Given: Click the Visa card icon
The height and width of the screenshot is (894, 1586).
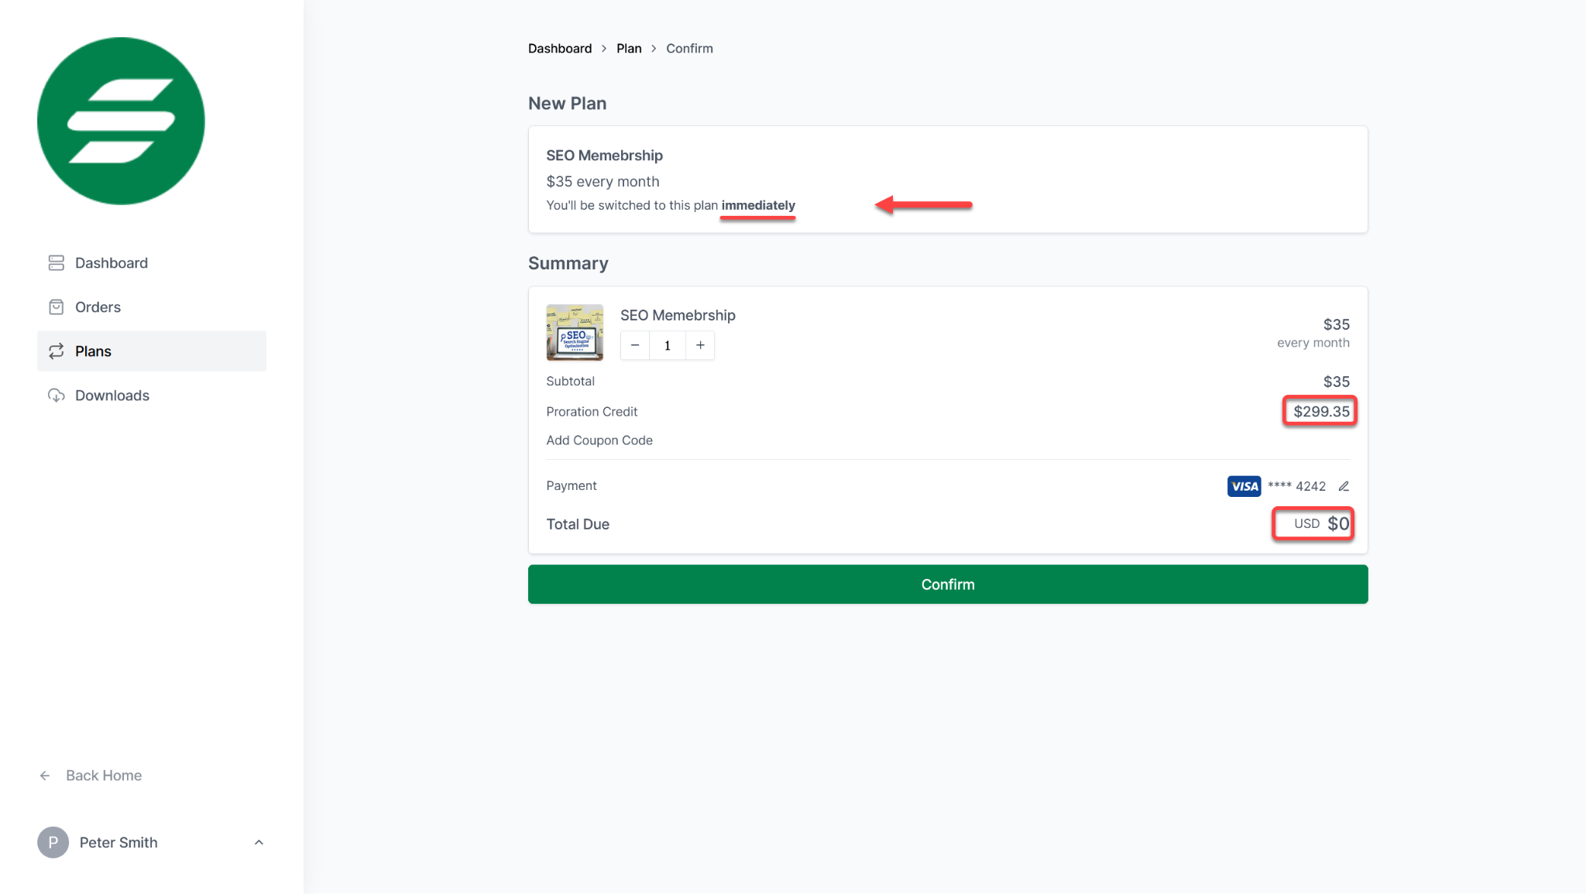Looking at the screenshot, I should click(x=1244, y=485).
